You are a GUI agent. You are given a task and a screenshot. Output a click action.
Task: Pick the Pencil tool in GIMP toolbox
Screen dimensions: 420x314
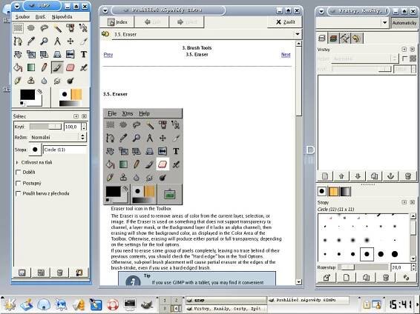(45, 67)
